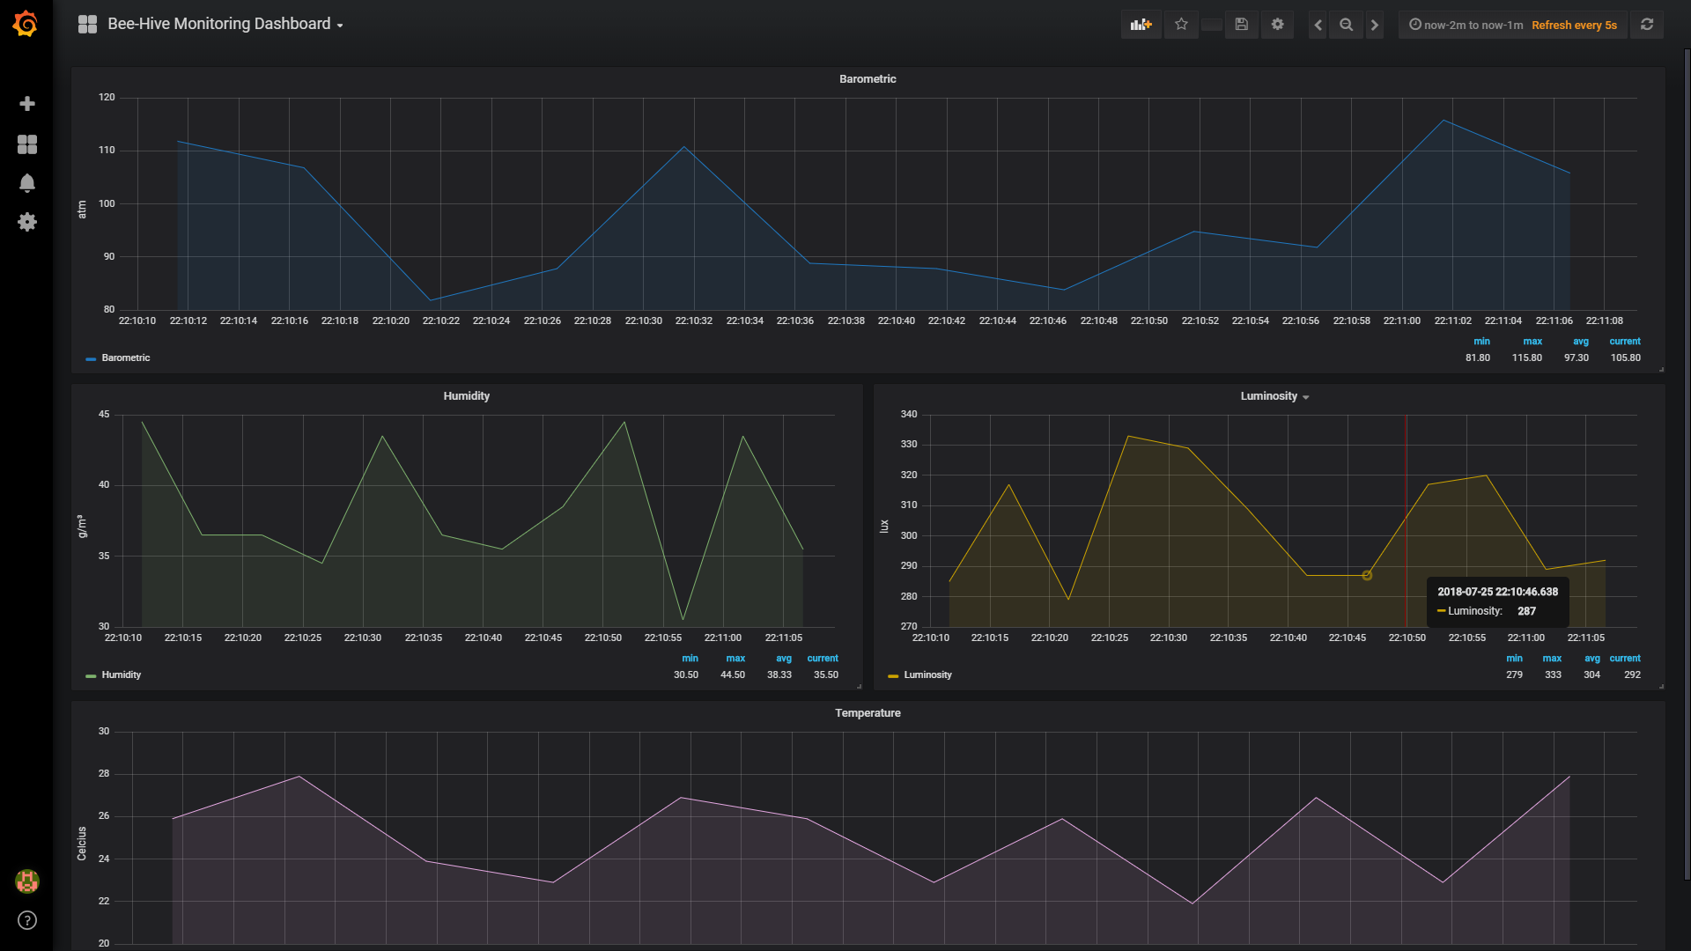Open the Humidity panel title menu

pos(466,396)
